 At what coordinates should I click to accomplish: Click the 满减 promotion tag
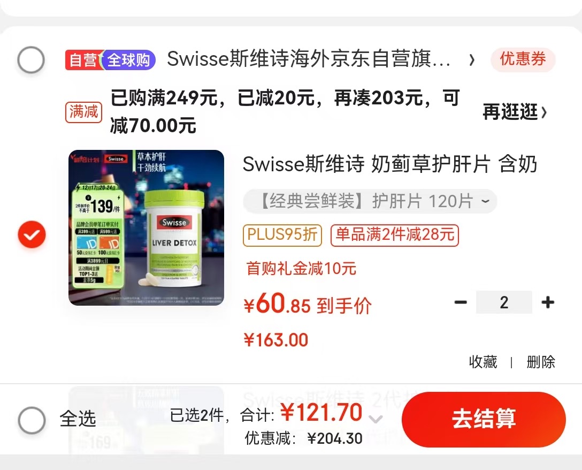pyautogui.click(x=84, y=112)
